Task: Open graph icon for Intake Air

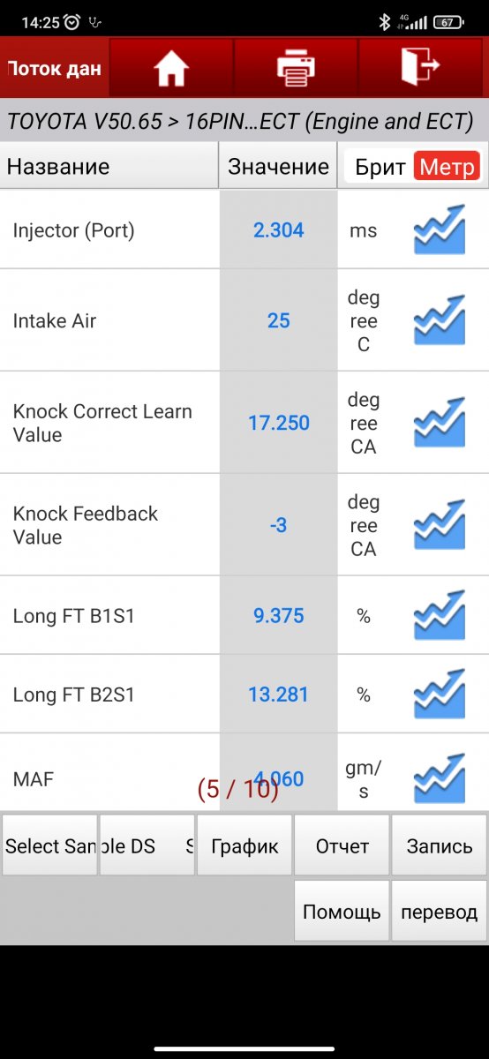Action: pyautogui.click(x=439, y=320)
